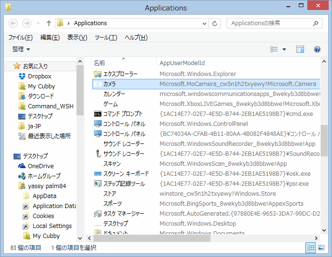Open the Help question mark icon
Screen dimensions: 332x257
(317, 49)
